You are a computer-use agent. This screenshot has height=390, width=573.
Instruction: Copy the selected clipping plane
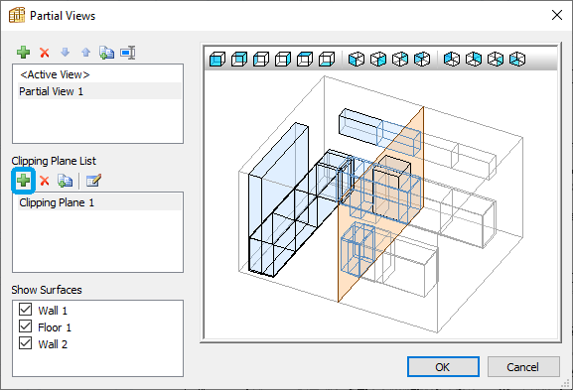66,181
